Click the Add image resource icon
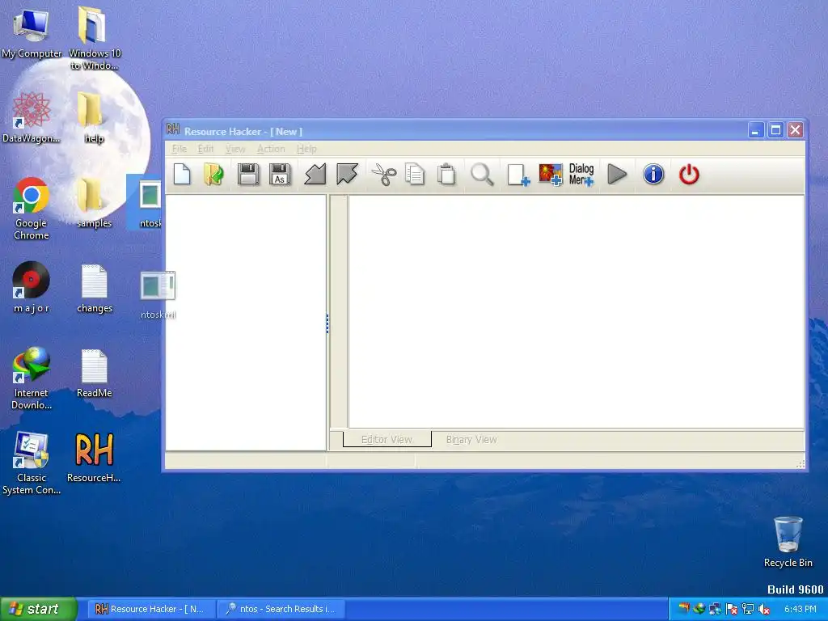 (x=550, y=175)
